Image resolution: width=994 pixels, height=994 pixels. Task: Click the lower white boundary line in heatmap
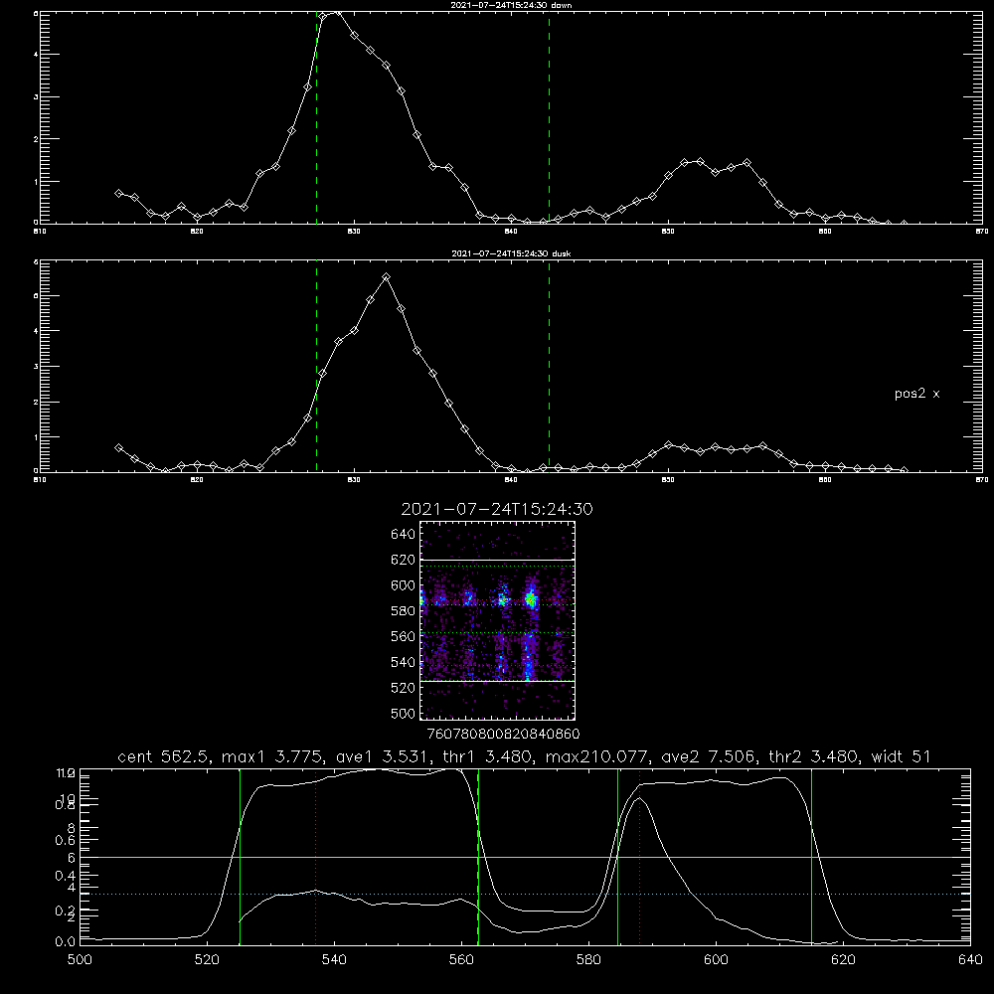pyautogui.click(x=498, y=681)
